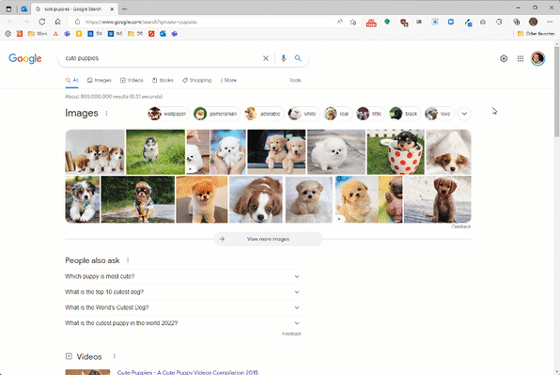Open the search Tools options
The height and width of the screenshot is (375, 560).
coord(295,81)
